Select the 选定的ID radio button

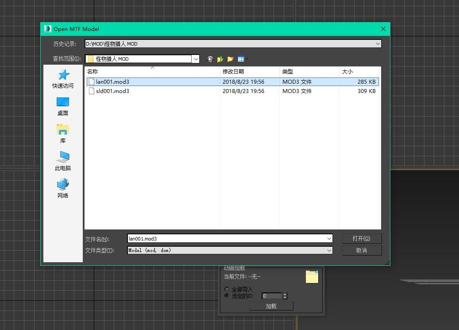[x=227, y=296]
